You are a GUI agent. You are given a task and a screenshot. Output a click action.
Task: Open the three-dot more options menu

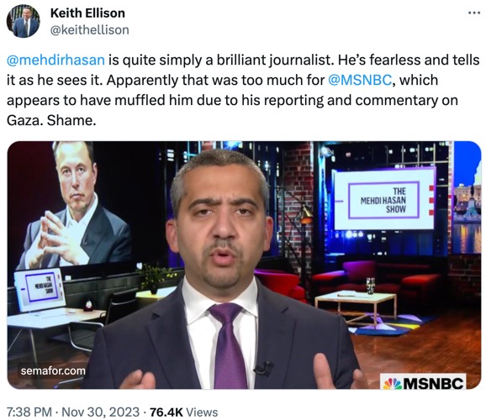point(474,13)
